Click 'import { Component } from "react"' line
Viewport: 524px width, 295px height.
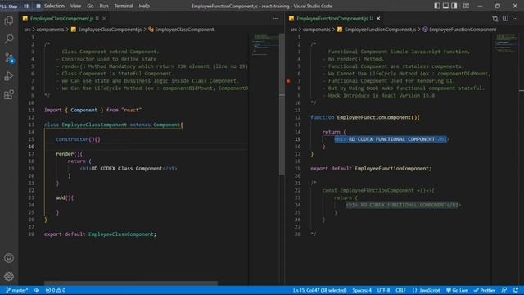tap(93, 110)
